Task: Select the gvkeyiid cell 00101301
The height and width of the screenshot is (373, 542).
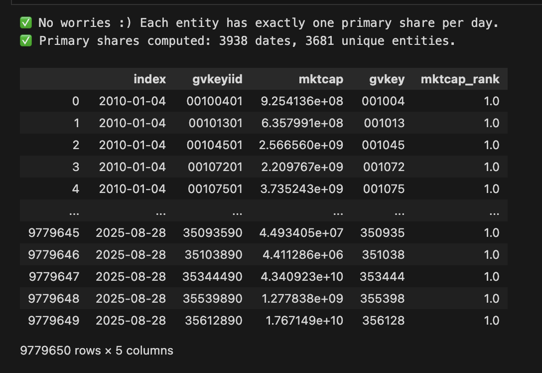Action: (x=215, y=123)
